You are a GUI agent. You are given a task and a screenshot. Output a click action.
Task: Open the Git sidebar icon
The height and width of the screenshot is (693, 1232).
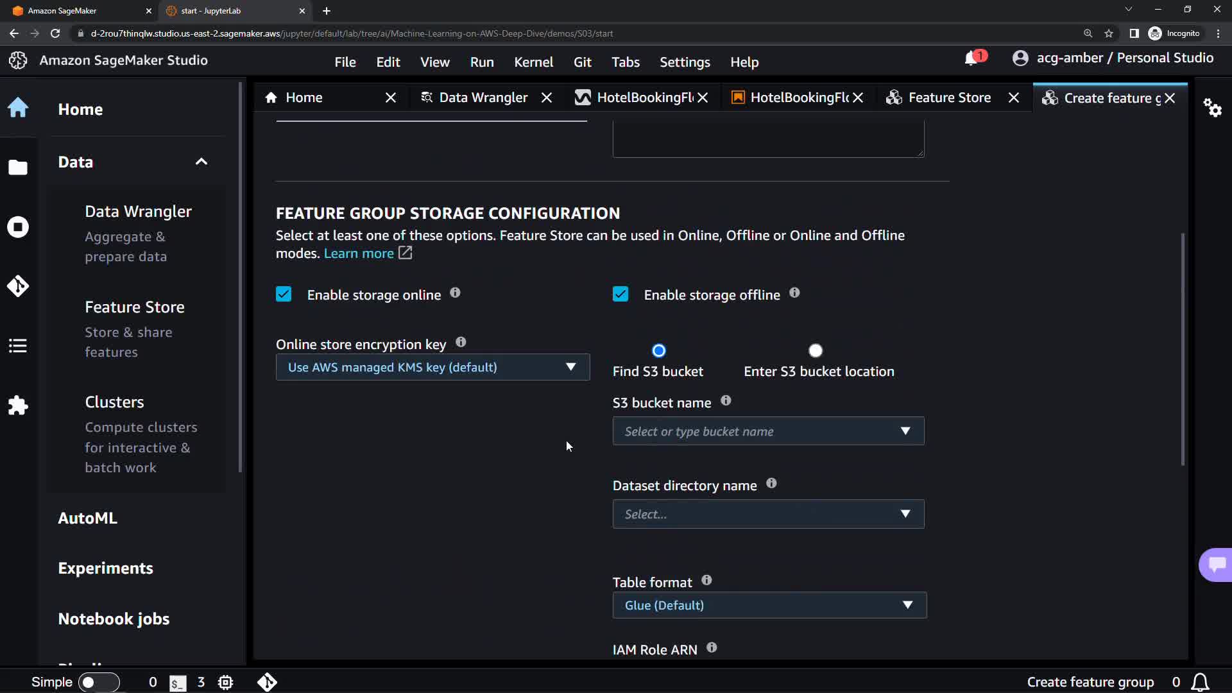[x=18, y=286]
